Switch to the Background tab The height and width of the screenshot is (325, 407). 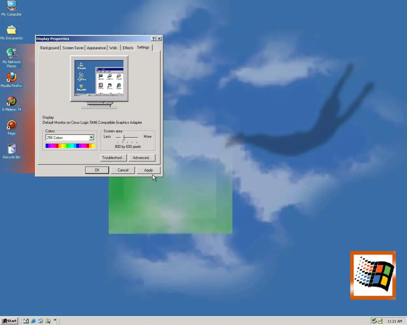coord(50,48)
